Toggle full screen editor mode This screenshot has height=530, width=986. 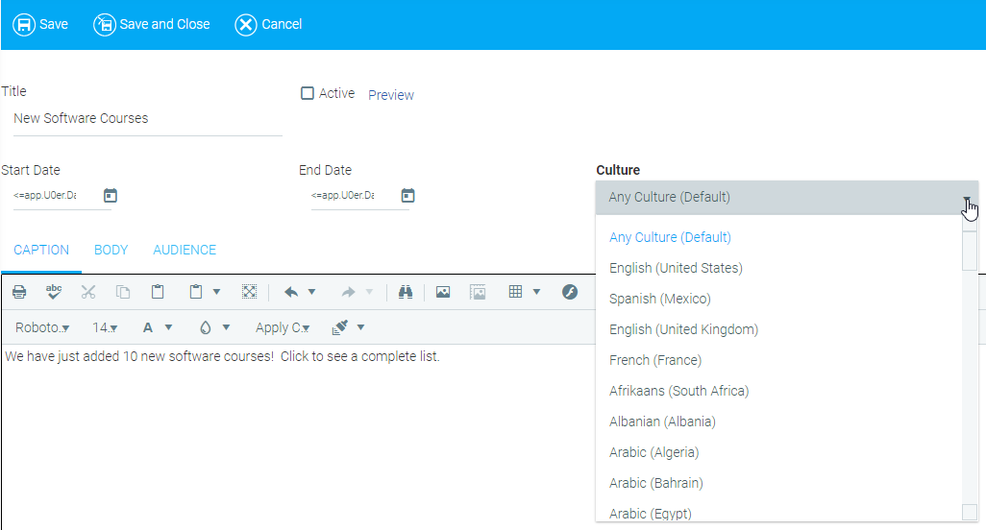tap(249, 292)
